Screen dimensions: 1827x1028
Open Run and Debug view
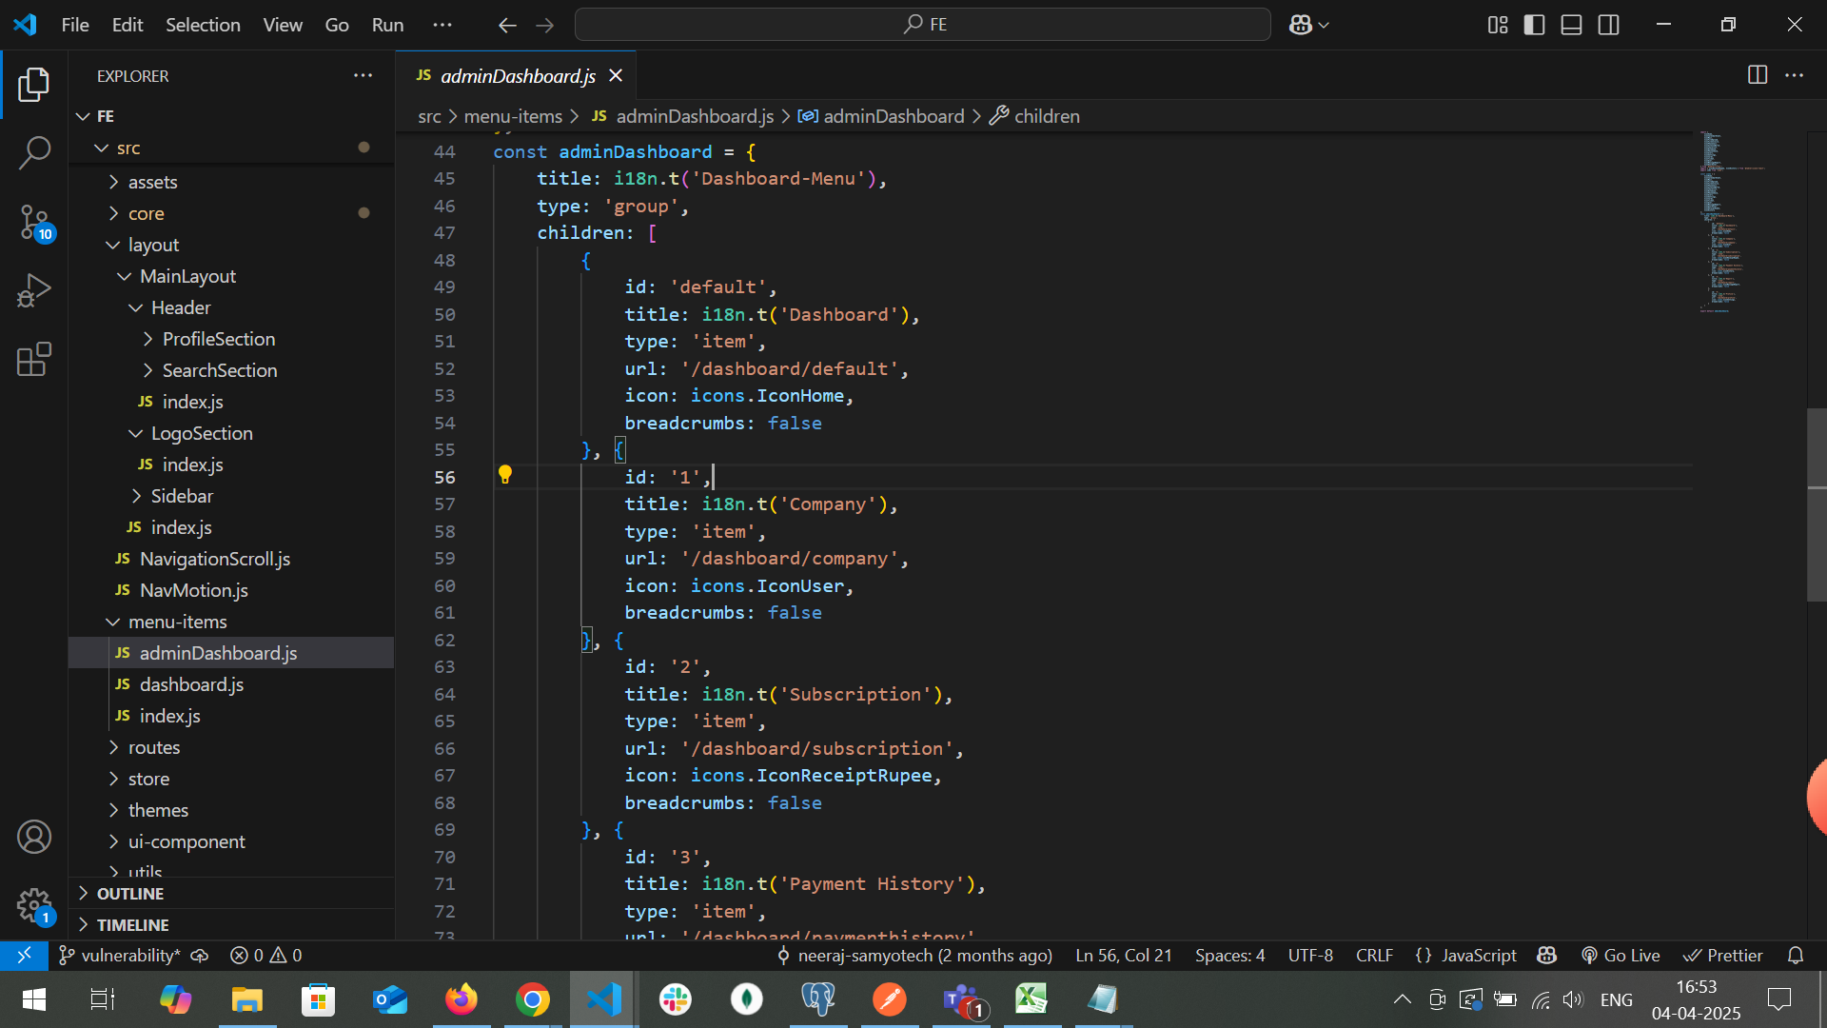[x=34, y=290]
